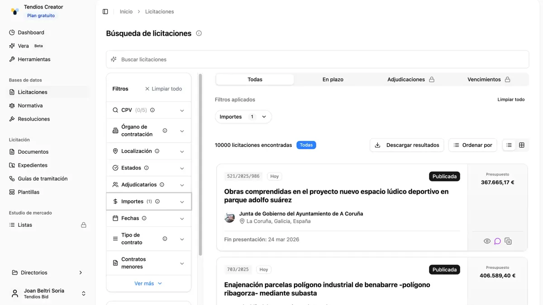The width and height of the screenshot is (543, 305).
Task: Open Herramientas in the sidebar
Action: tap(34, 59)
